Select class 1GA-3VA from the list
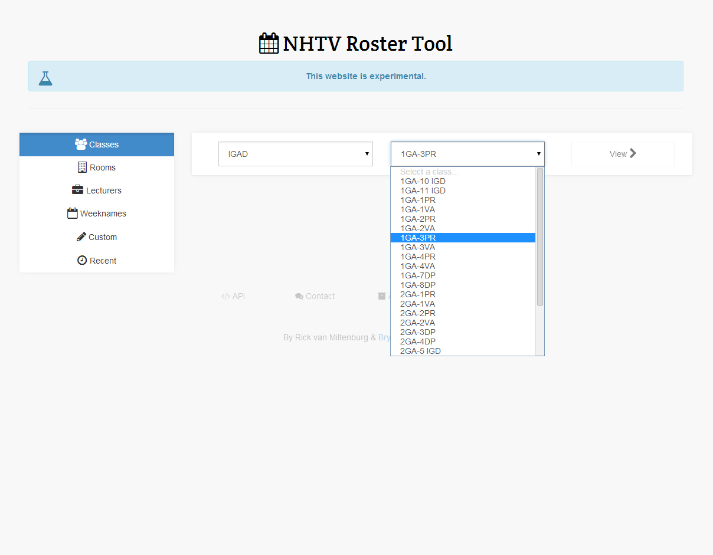The height and width of the screenshot is (555, 713). pos(463,247)
